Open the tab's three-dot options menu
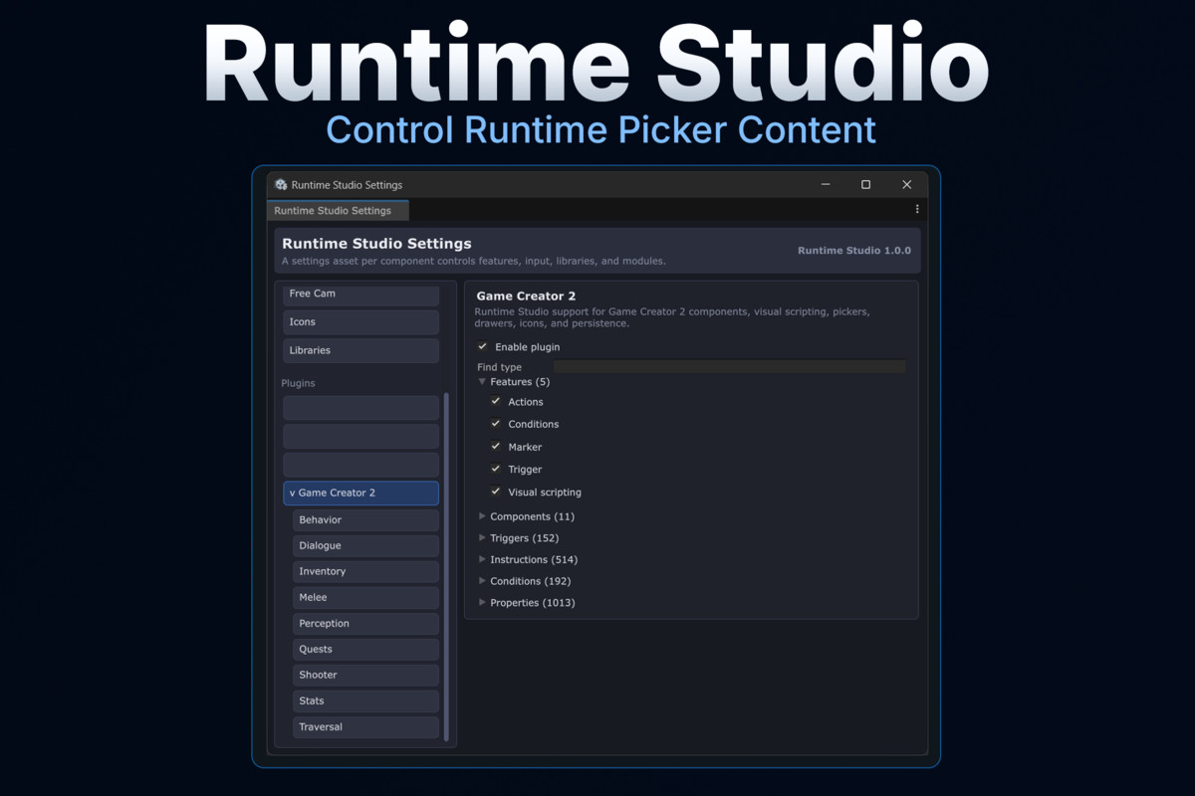The width and height of the screenshot is (1195, 796). click(x=917, y=210)
